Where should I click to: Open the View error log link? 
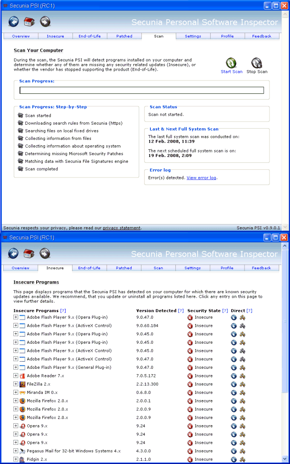201,177
